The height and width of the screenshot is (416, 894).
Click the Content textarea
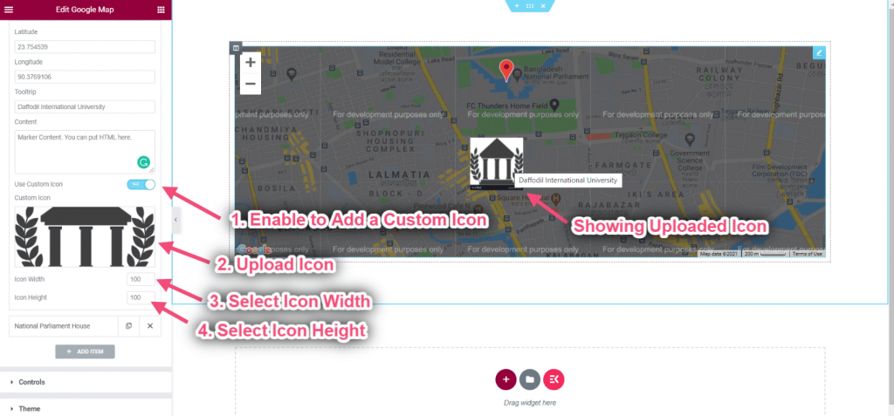(x=85, y=152)
